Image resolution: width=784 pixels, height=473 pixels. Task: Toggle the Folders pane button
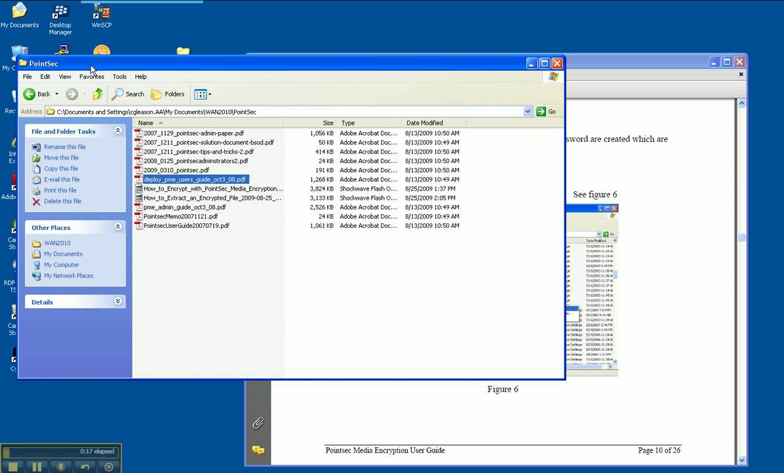click(168, 94)
